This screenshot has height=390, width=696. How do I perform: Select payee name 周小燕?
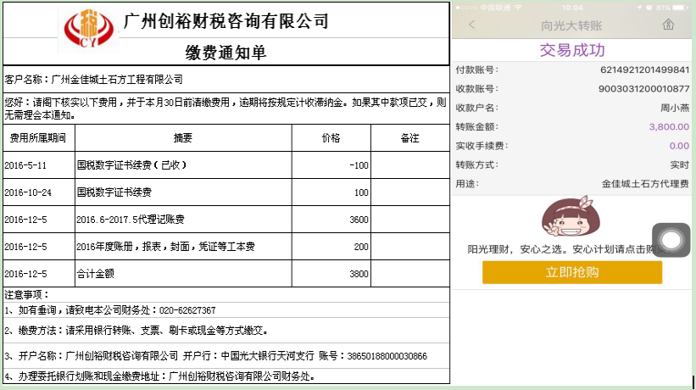pos(675,108)
